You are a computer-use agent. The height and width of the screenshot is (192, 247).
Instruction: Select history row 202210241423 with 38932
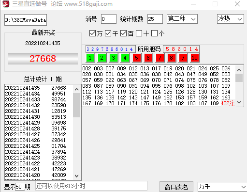[x=36, y=158]
